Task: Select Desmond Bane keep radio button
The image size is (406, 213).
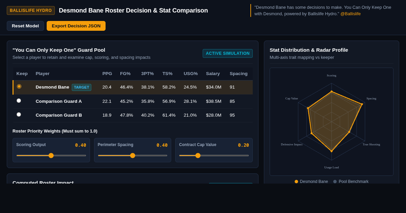Action: click(x=19, y=87)
